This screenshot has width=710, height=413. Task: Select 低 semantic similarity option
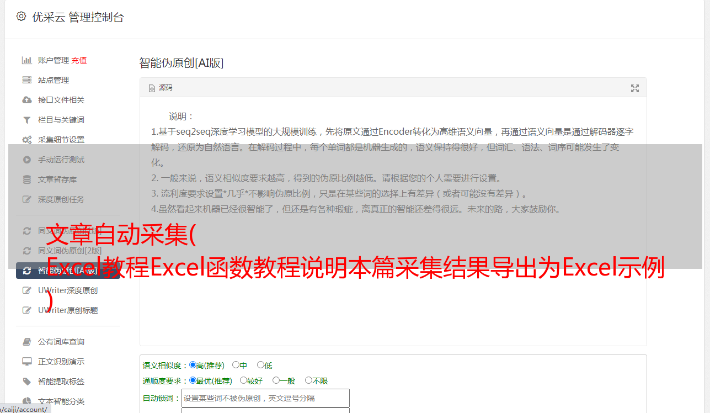pos(260,365)
